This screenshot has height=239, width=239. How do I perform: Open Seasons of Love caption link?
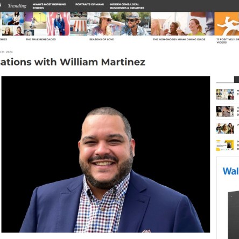pos(102,39)
